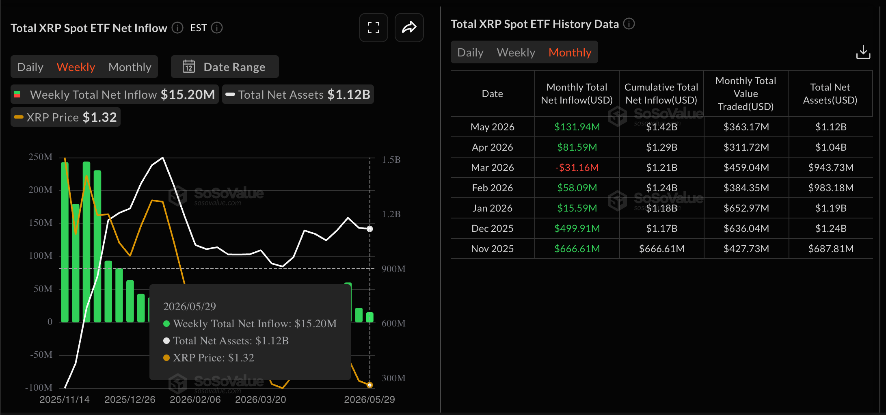Toggle Weekly Total Net Inflow series legend
The height and width of the screenshot is (415, 886).
[115, 94]
